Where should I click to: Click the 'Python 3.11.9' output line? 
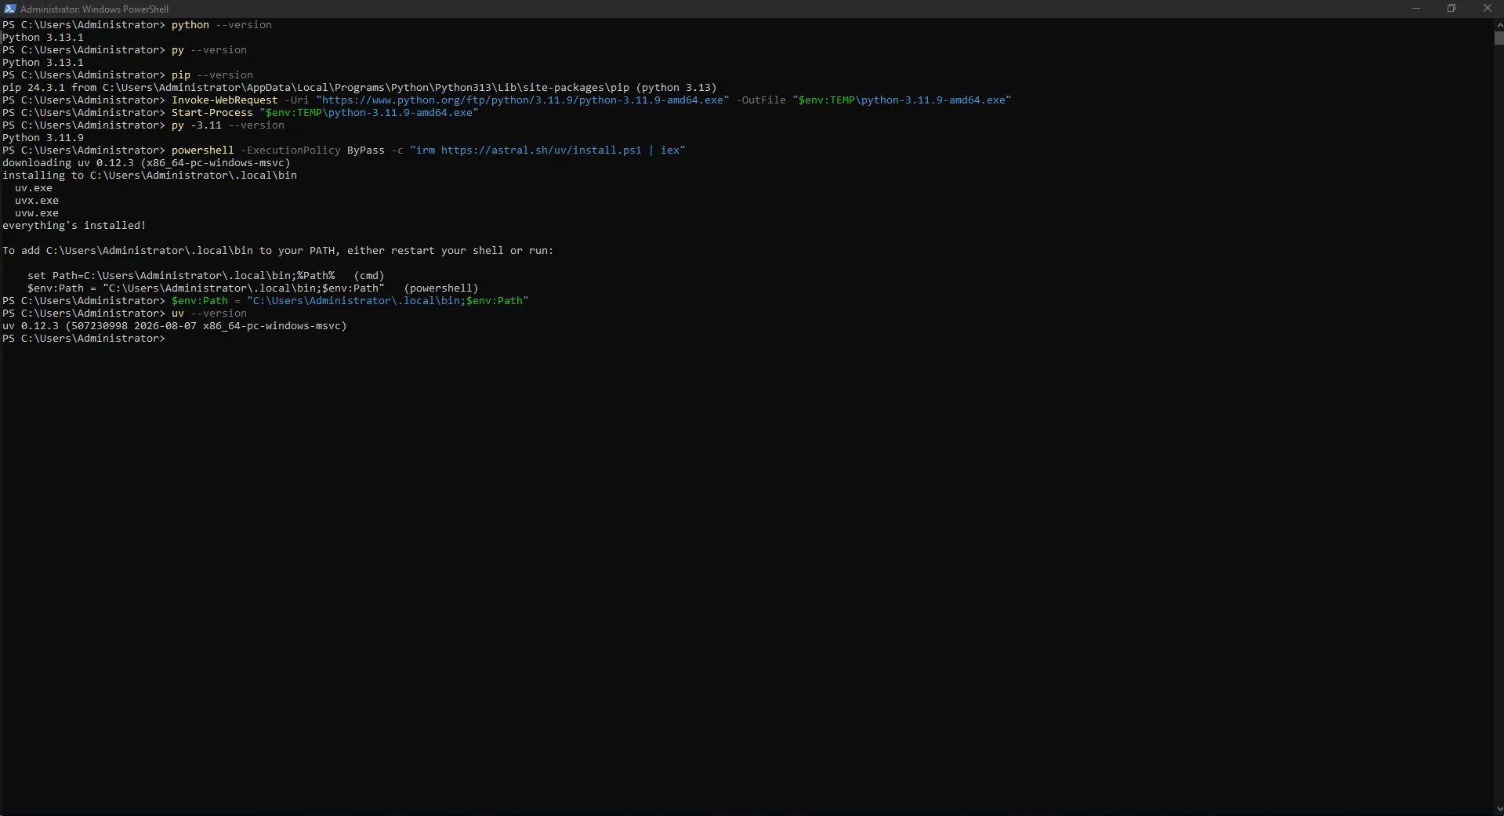pyautogui.click(x=43, y=138)
